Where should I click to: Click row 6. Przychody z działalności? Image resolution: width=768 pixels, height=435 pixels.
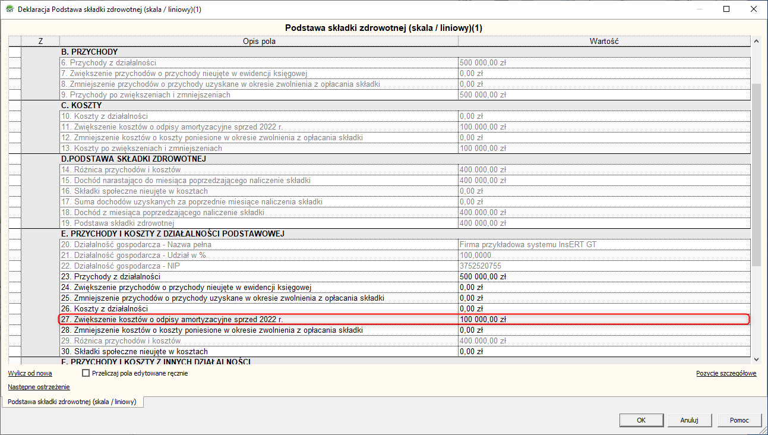point(259,62)
